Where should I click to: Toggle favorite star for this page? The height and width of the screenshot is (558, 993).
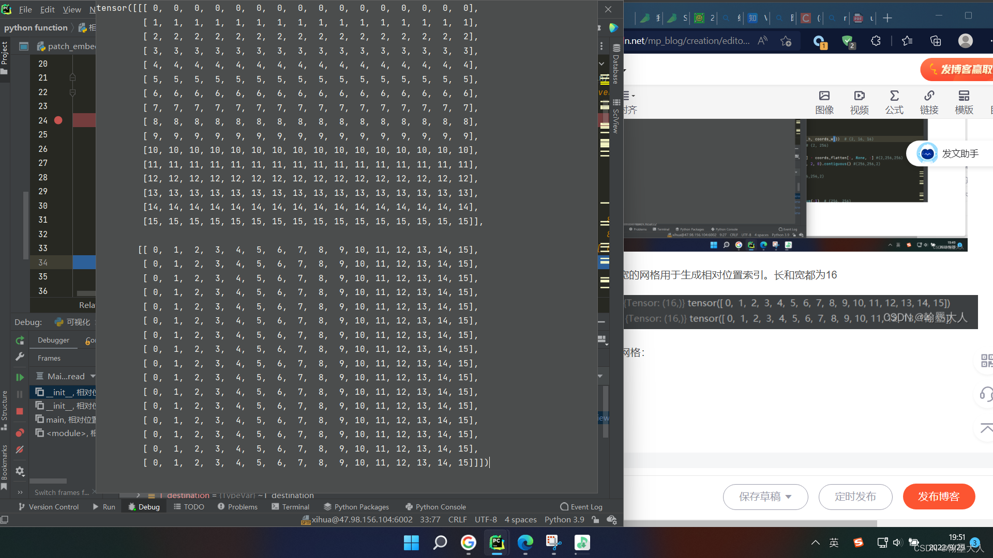786,41
